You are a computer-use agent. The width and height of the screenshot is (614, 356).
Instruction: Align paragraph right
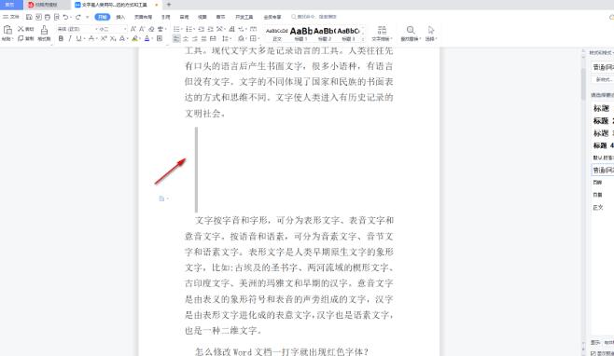tap(195, 38)
